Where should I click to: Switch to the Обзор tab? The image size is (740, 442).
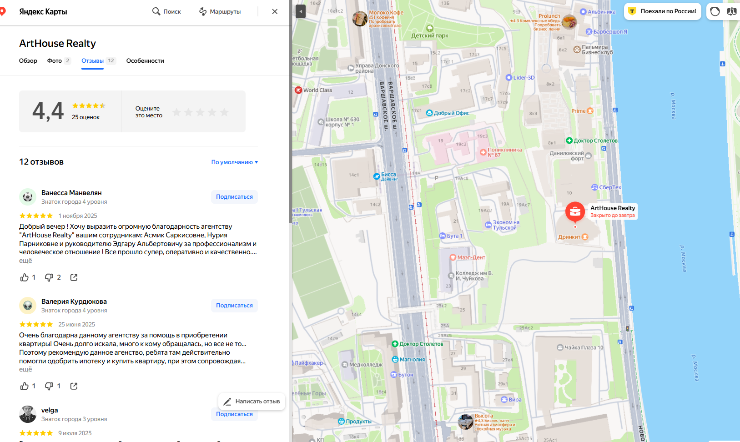coord(28,60)
